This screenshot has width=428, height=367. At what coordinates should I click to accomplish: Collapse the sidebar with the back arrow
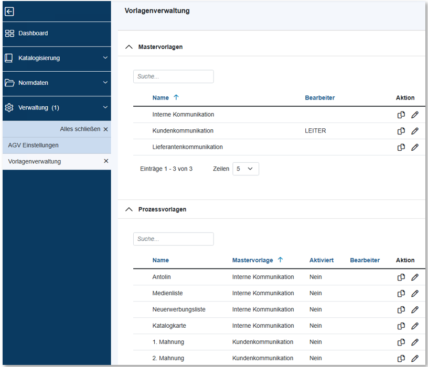tap(9, 11)
